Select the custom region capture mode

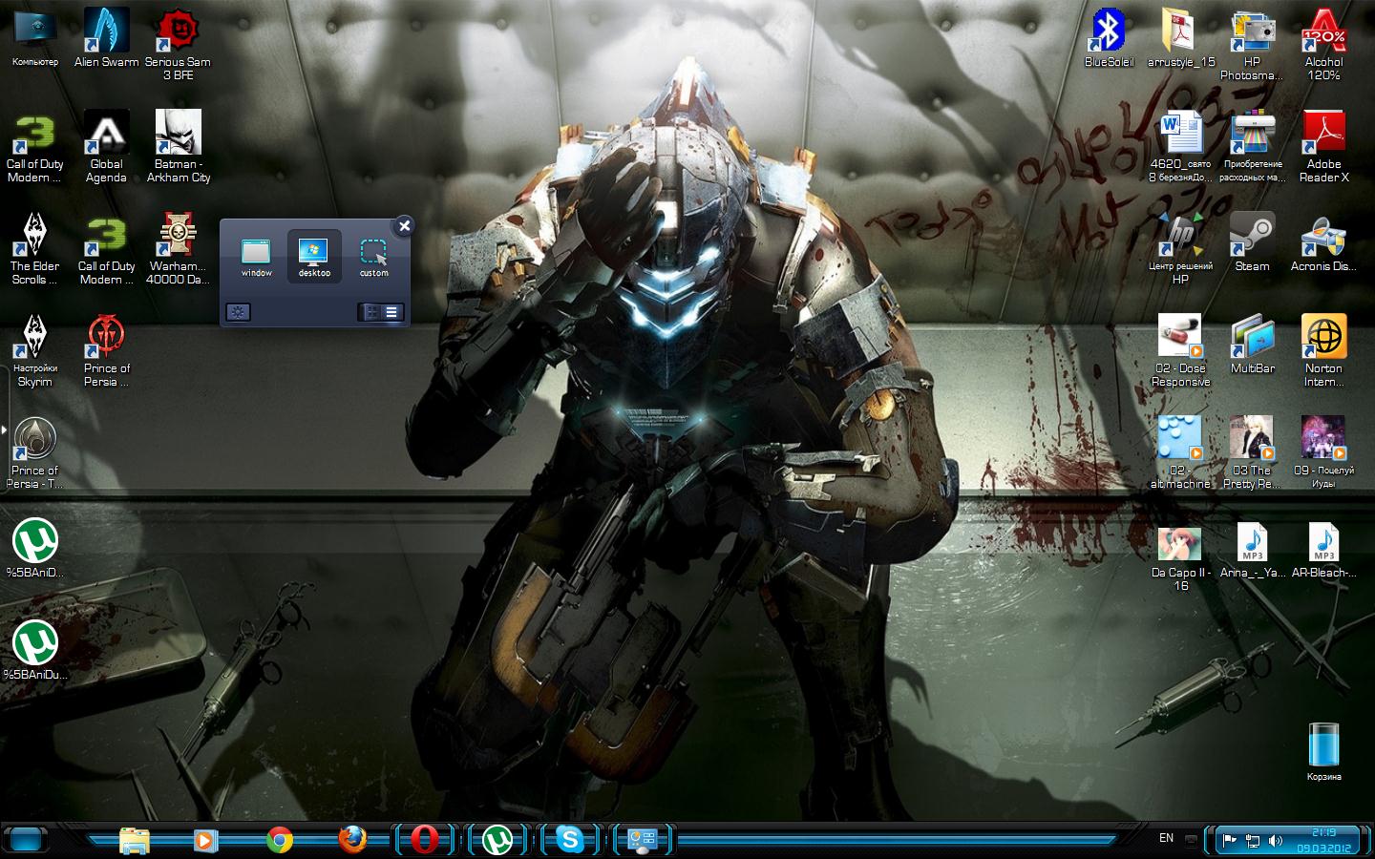373,257
